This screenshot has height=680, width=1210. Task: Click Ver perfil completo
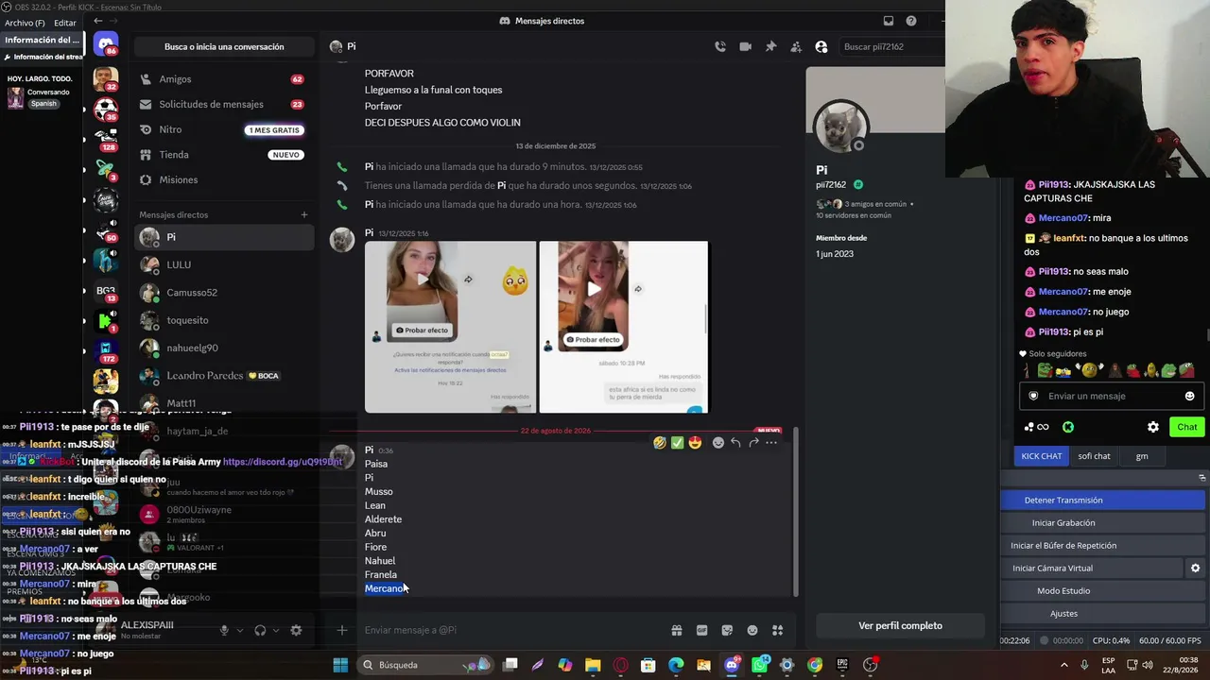(x=900, y=625)
